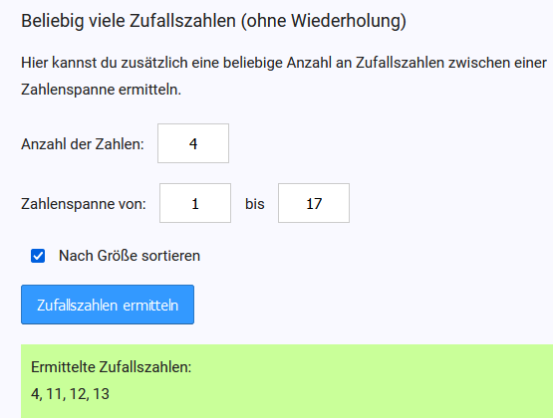
Task: Click the 'Nach Größe sortieren' label text
Action: [x=130, y=256]
